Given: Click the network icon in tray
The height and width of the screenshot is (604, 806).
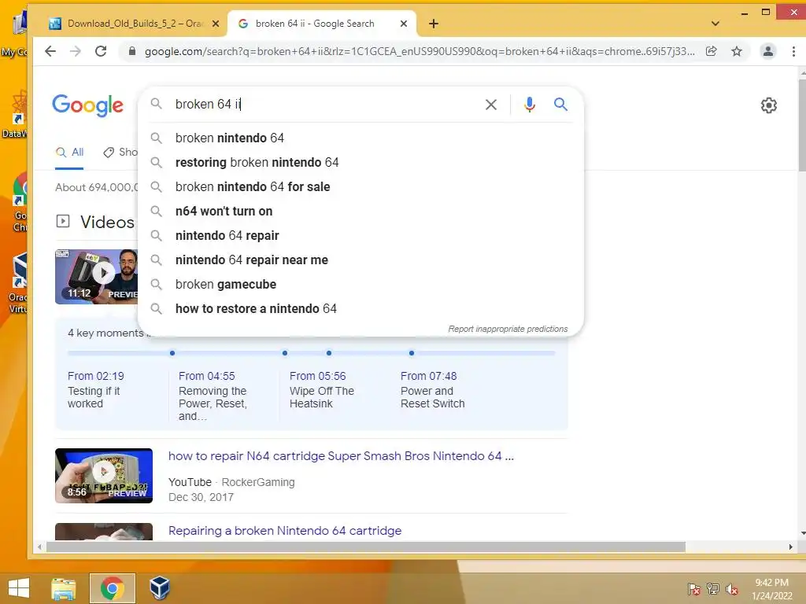Looking at the screenshot, I should (x=713, y=588).
